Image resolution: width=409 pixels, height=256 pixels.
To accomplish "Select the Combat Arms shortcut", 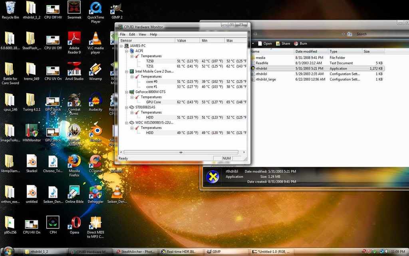I will click(74, 104).
